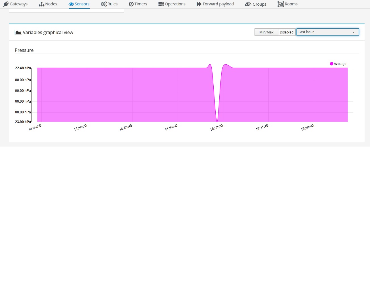Click the 15:20:00 time axis label

pyautogui.click(x=307, y=128)
